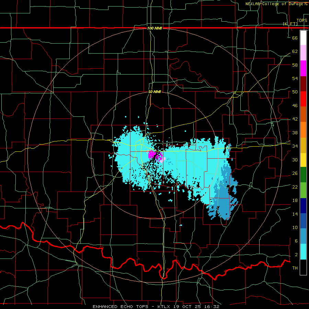Click the legend value "58"
Viewport: 309px width, 309px height.
pos(295,65)
